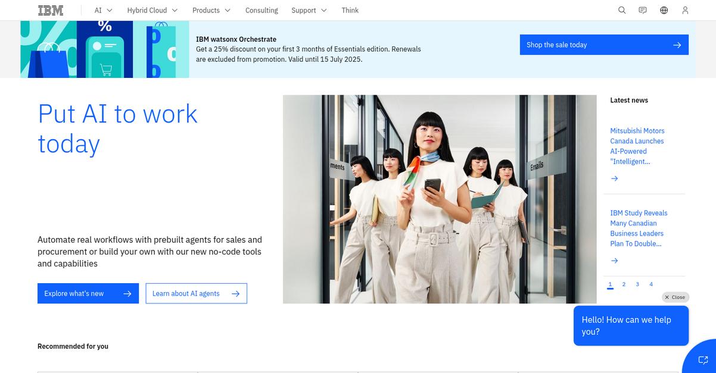
Task: Expand the Hybrid Cloud menu chevron
Action: [175, 10]
